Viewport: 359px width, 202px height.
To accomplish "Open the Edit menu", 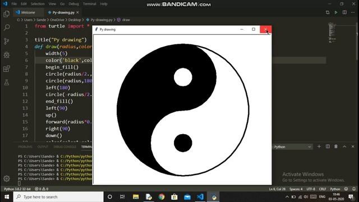I will [x=24, y=4].
